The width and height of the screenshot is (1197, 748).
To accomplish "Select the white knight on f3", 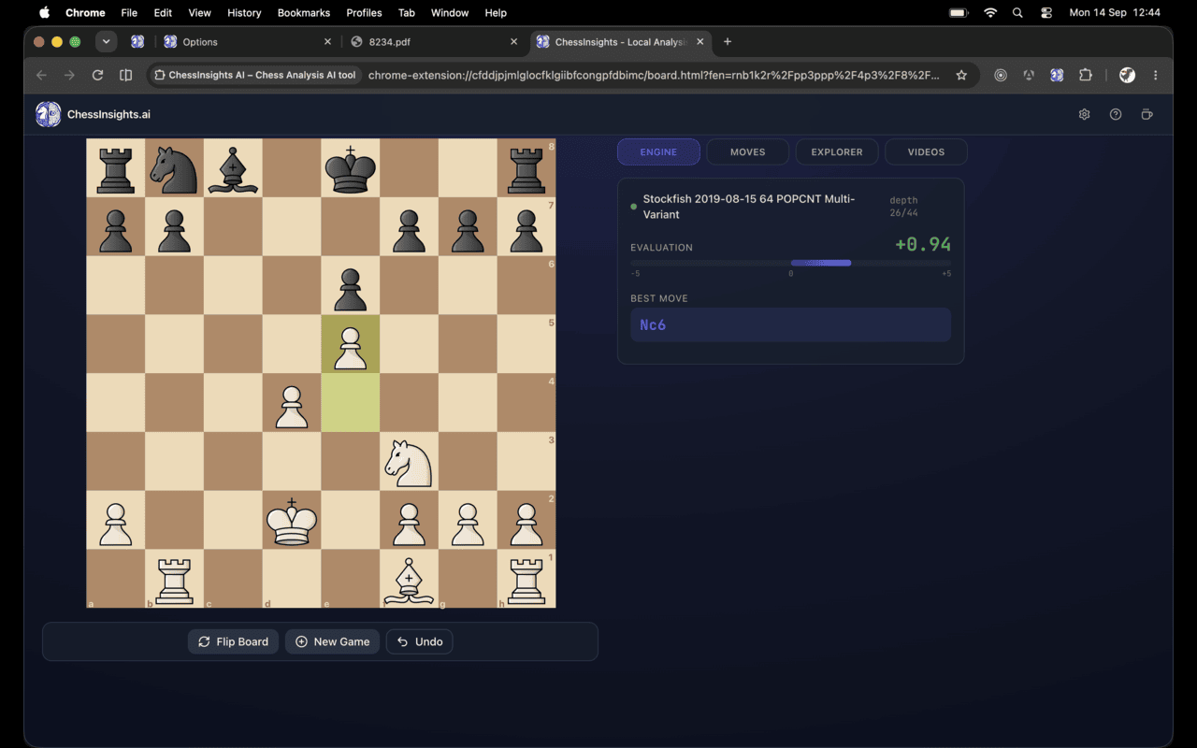I will click(409, 462).
